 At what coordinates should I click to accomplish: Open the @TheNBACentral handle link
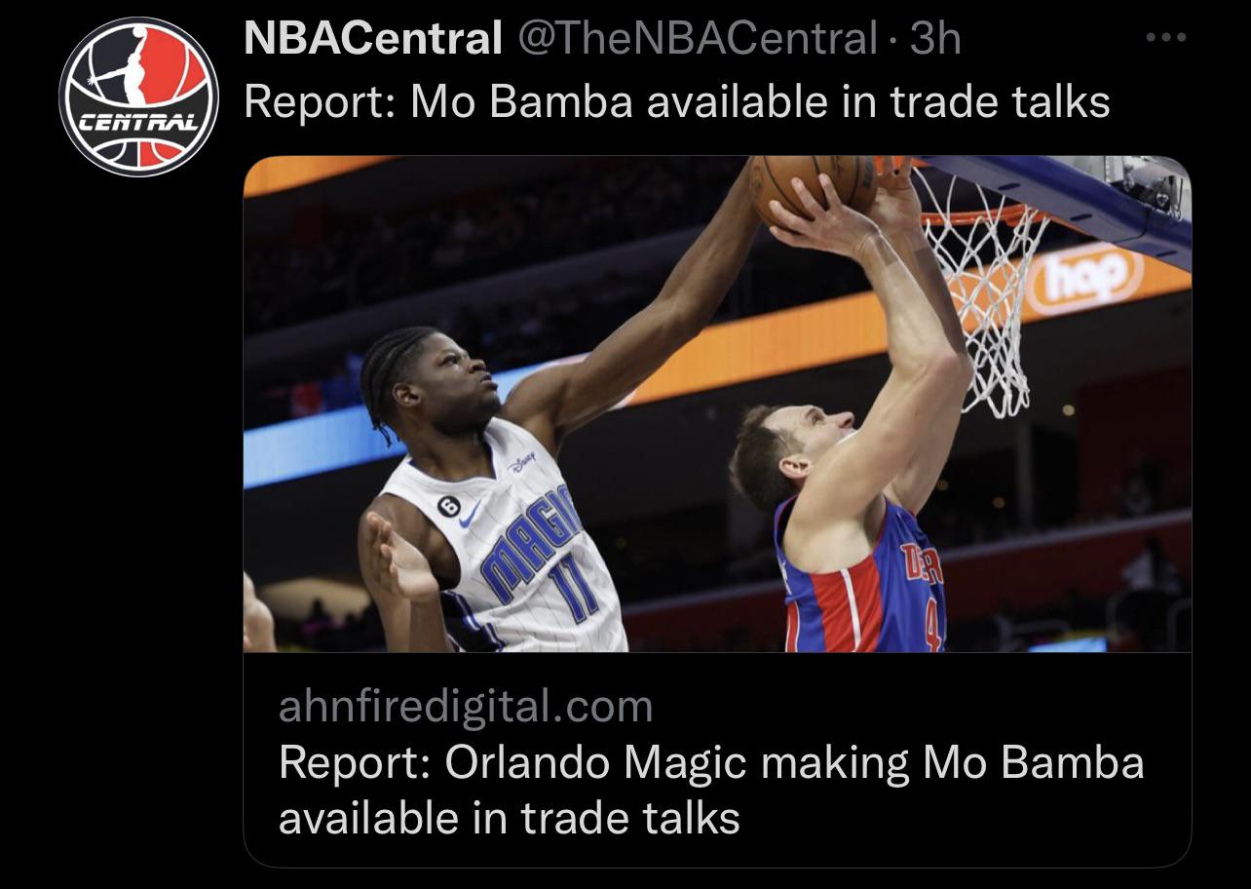click(696, 39)
